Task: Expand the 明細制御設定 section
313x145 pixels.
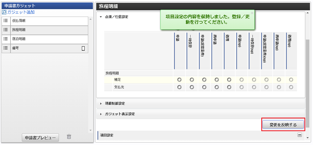Action: point(101,103)
